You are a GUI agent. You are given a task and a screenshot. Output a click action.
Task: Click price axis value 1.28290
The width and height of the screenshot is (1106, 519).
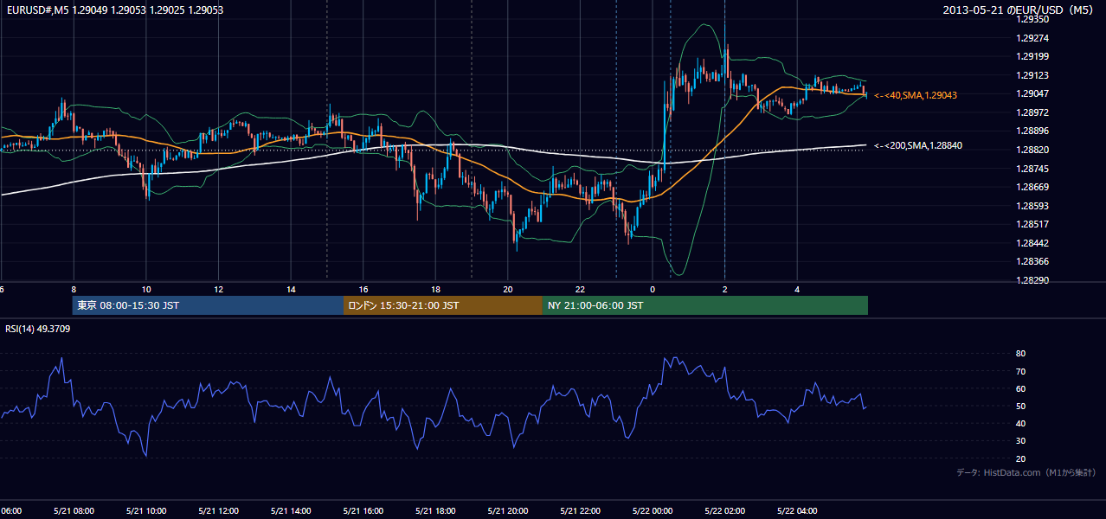click(x=1032, y=280)
